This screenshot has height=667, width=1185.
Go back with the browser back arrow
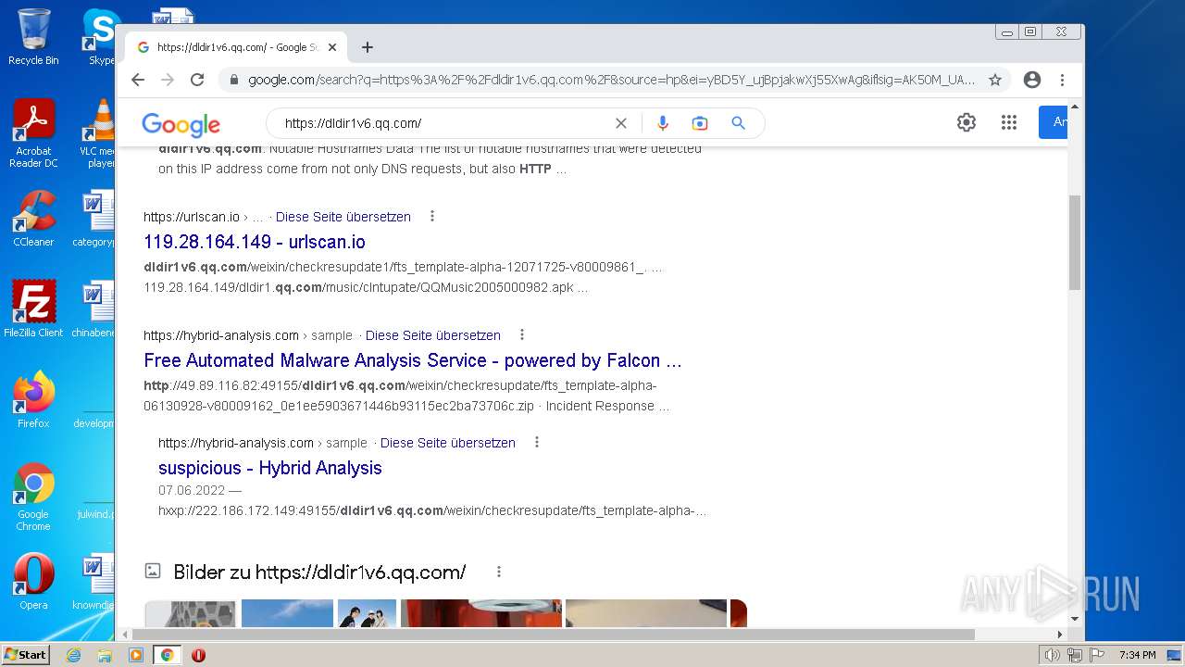pos(138,80)
